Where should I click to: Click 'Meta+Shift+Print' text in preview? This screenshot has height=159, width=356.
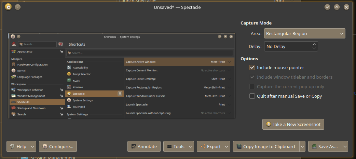(214, 87)
